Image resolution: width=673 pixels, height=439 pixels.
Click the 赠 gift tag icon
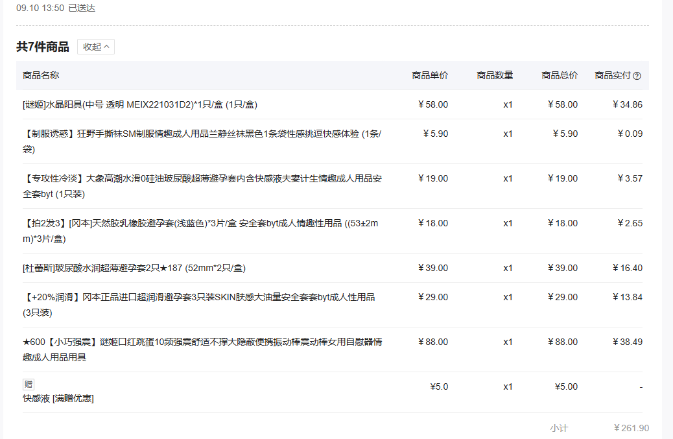coord(29,384)
